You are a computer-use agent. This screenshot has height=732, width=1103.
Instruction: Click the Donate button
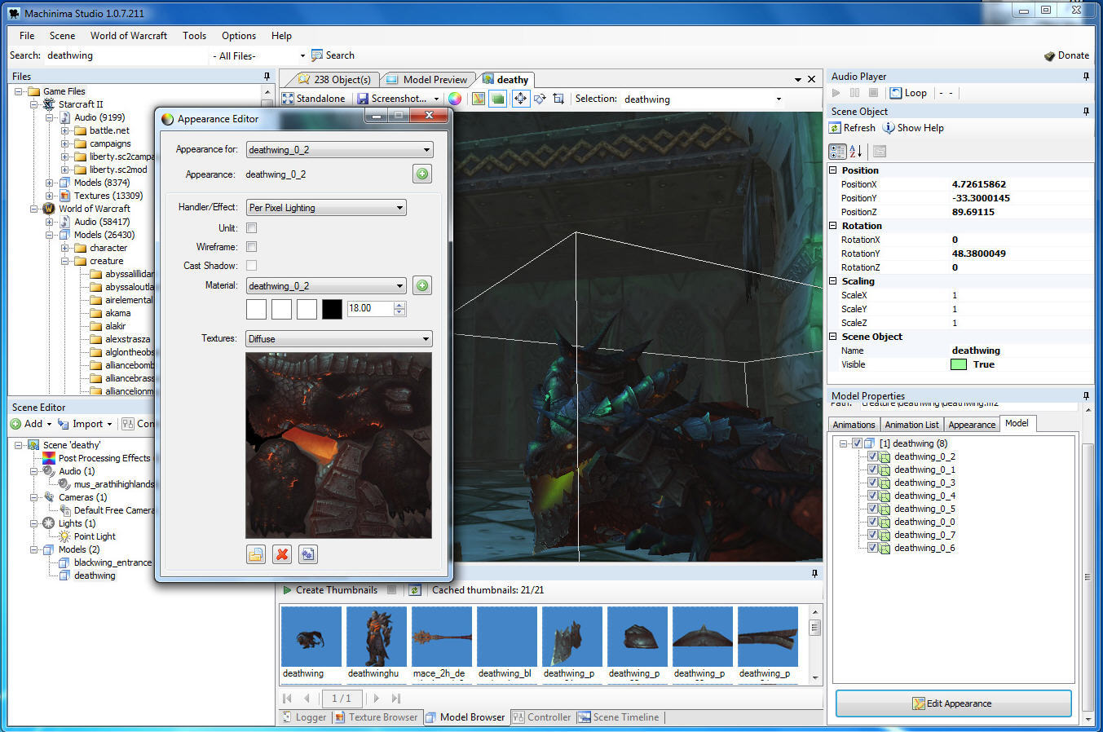(1066, 55)
